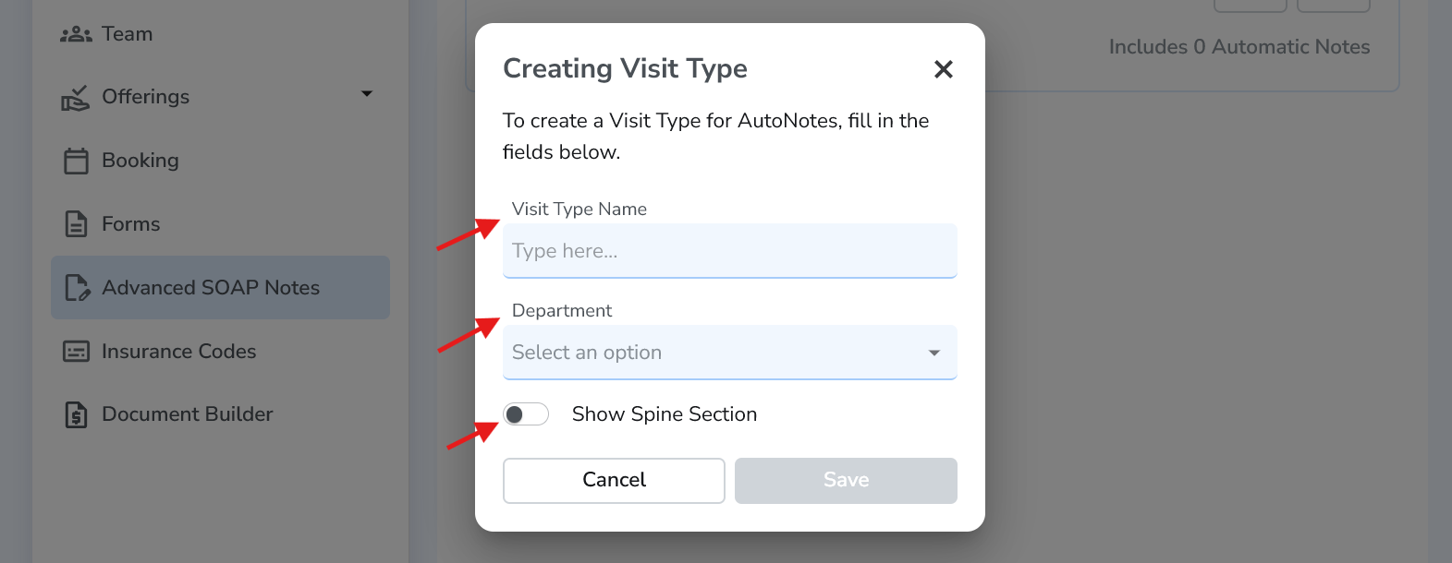Select the Team icon in the sidebar

pyautogui.click(x=78, y=33)
